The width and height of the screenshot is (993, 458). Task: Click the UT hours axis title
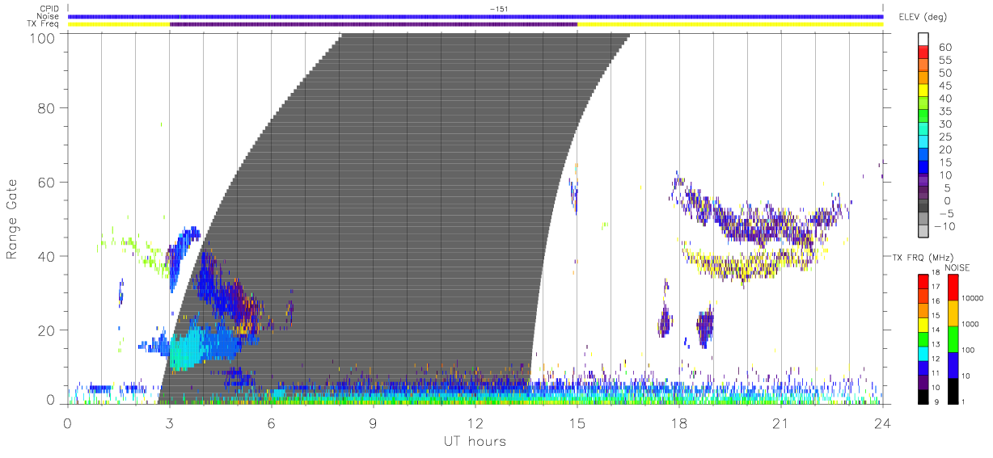pyautogui.click(x=475, y=442)
